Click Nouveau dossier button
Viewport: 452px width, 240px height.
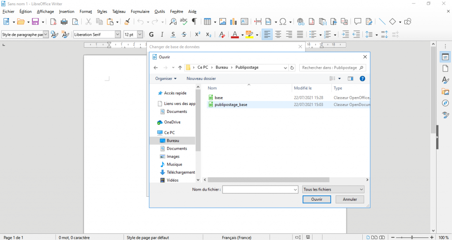[201, 79]
